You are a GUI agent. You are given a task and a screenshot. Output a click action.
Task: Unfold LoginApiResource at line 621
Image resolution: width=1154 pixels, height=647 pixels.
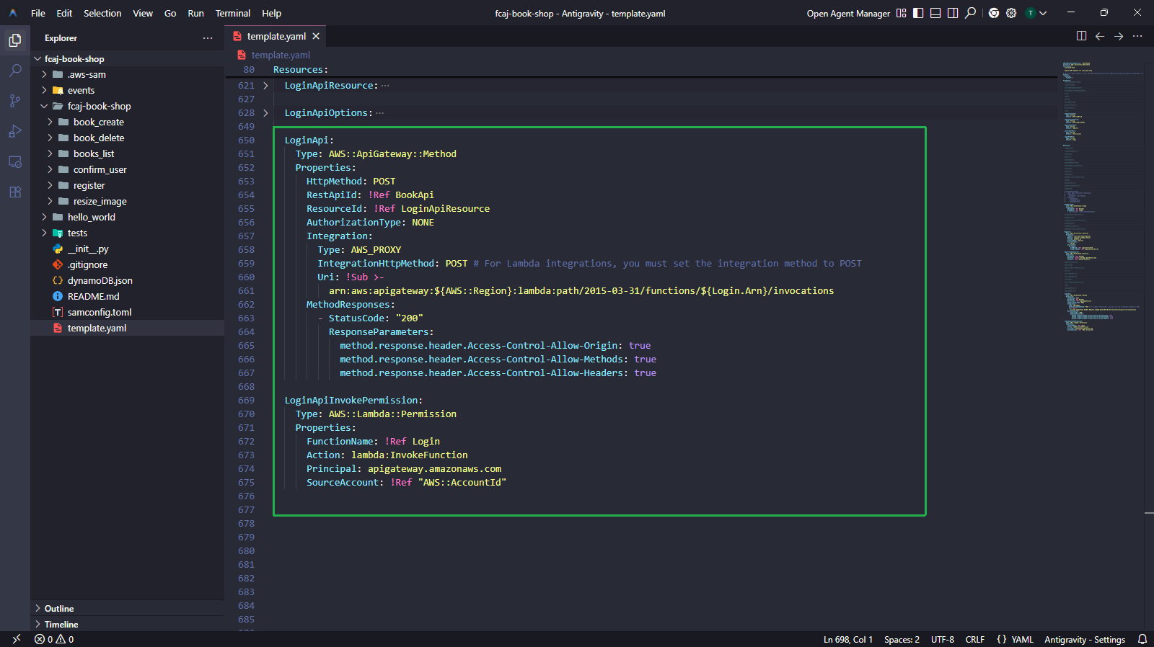click(265, 86)
